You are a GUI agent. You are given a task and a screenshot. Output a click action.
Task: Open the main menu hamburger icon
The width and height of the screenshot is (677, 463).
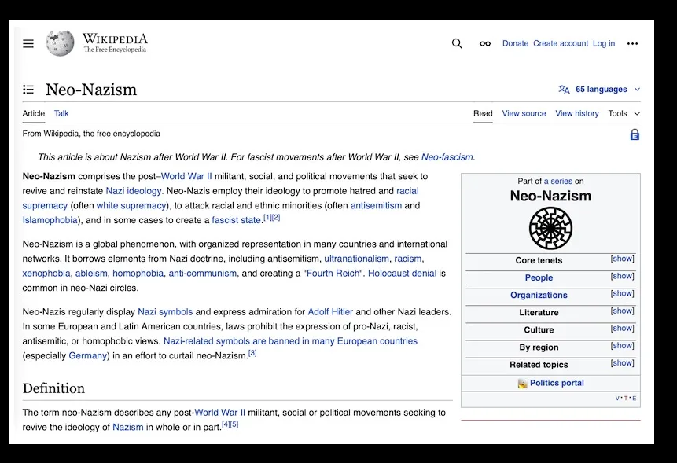[x=28, y=43]
